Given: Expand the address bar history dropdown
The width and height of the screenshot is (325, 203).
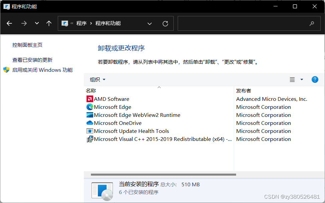Looking at the screenshot, I should click(x=150, y=24).
